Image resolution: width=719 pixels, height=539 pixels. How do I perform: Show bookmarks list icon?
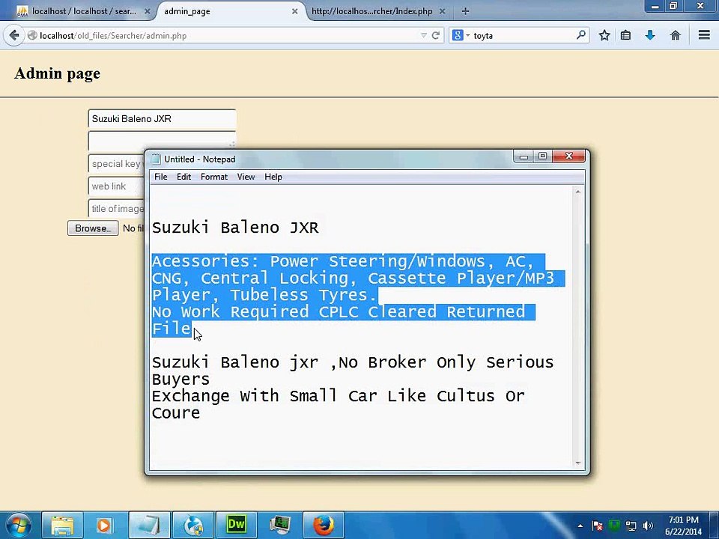625,35
